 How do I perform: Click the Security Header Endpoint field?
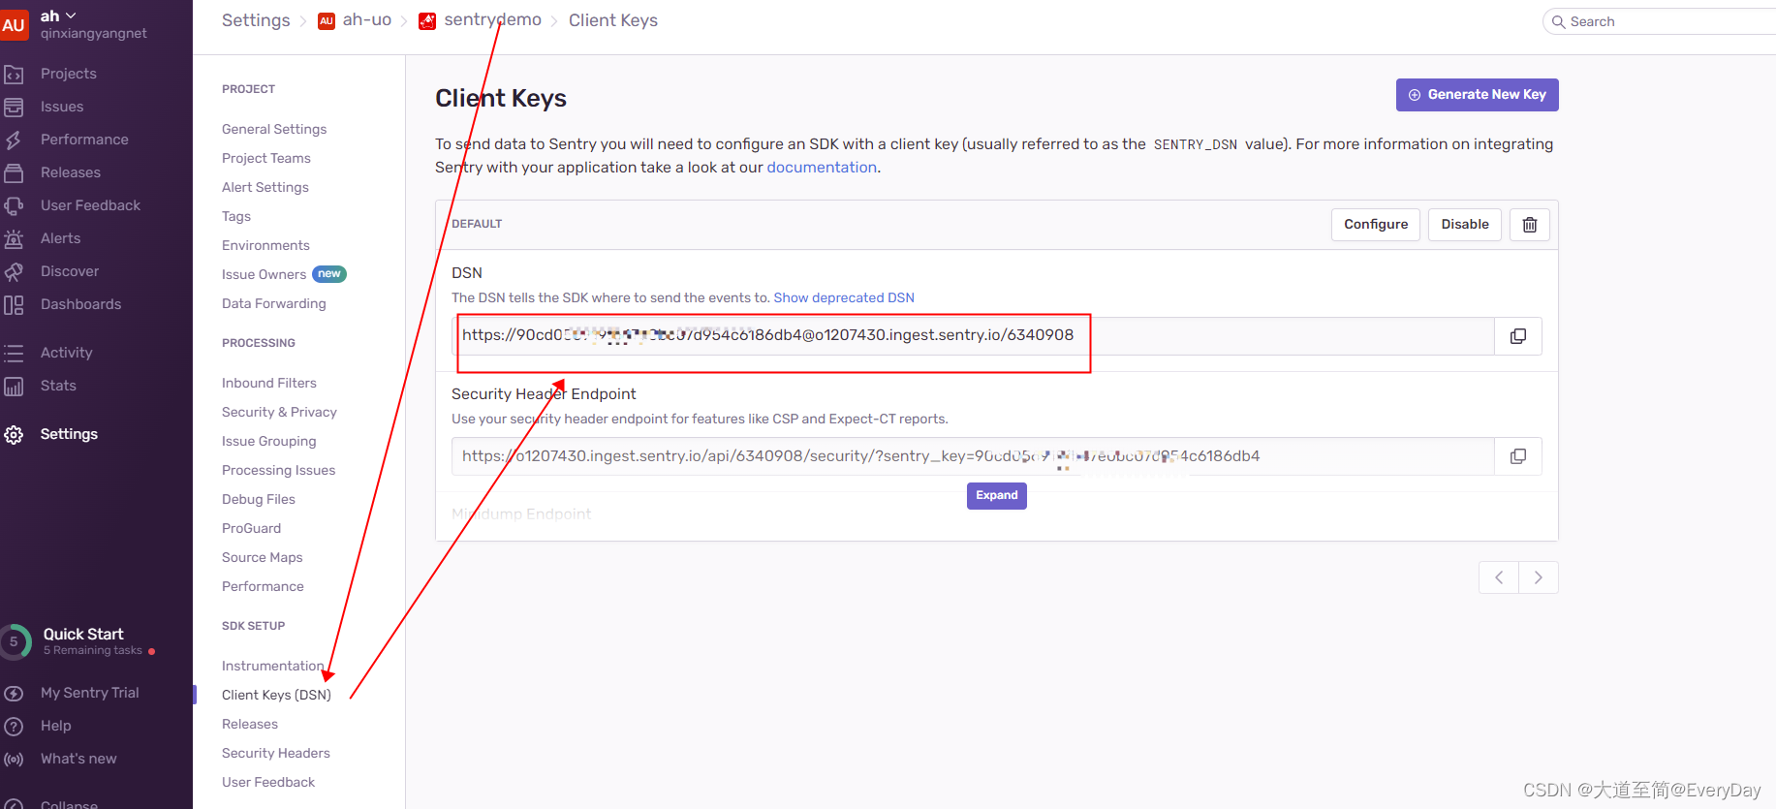pyautogui.click(x=973, y=456)
